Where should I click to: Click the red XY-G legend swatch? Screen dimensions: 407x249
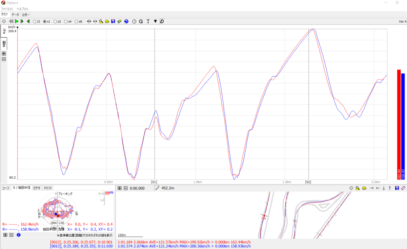(107, 193)
